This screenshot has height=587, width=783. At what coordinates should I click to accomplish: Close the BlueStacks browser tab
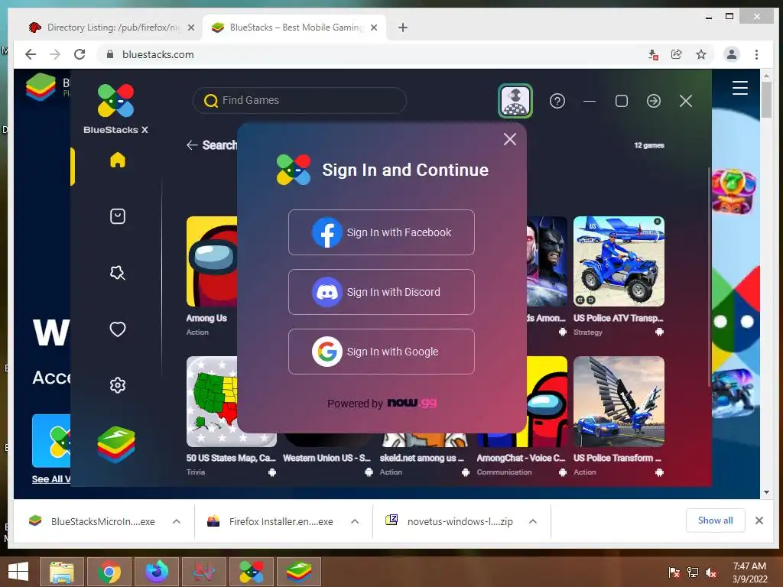tap(374, 28)
